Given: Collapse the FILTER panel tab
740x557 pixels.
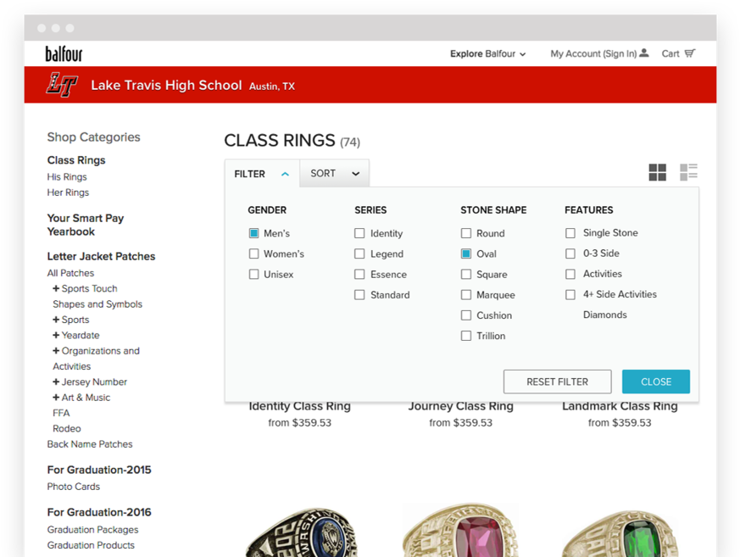Looking at the screenshot, I should click(262, 174).
